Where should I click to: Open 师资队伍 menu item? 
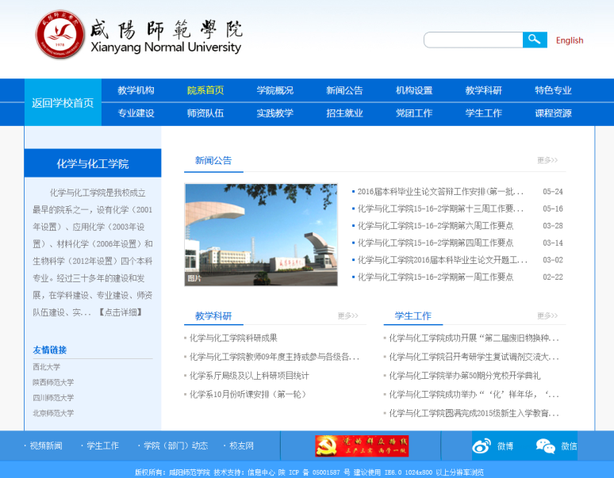[x=205, y=113]
